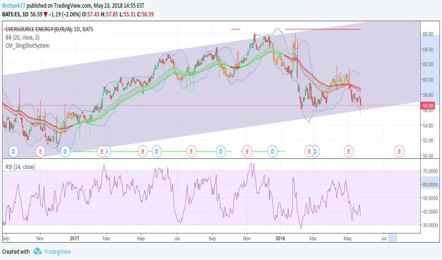Click the Nov label just before 2018
Screen dimensions: 442x260
pyautogui.click(x=247, y=238)
